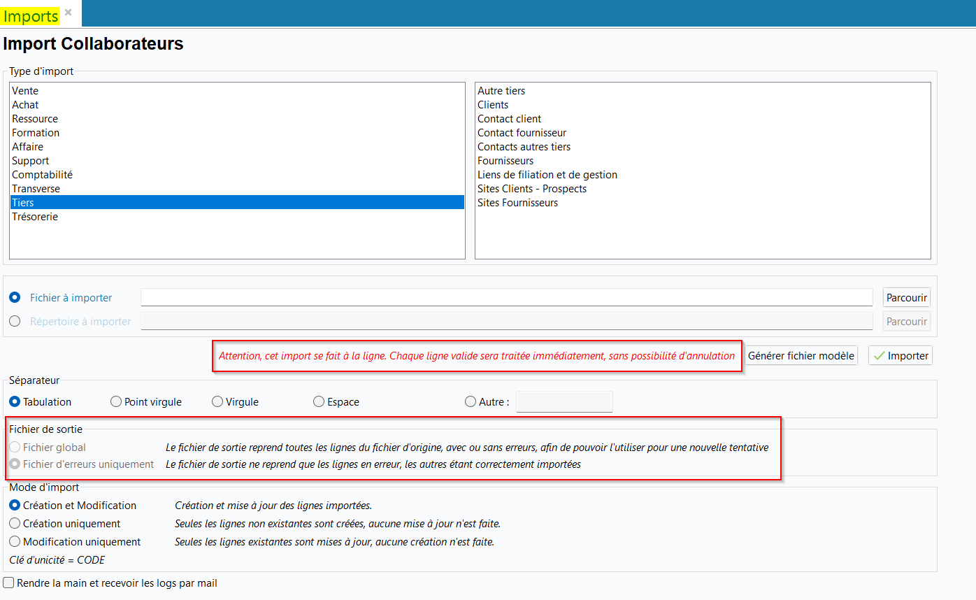Choose Trésorerie in the type list
The image size is (976, 600).
(x=35, y=217)
